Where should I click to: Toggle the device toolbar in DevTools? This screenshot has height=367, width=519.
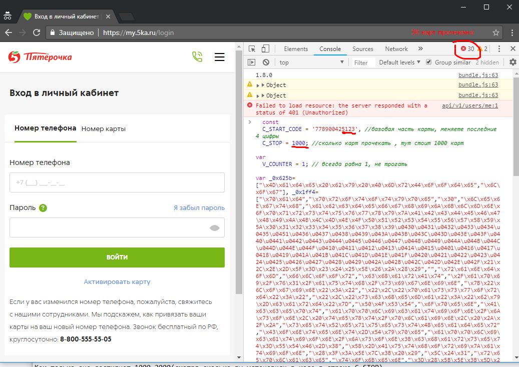pyautogui.click(x=265, y=49)
